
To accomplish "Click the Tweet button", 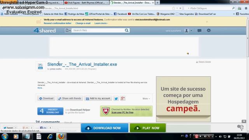I will pyautogui.click(x=9, y=128).
